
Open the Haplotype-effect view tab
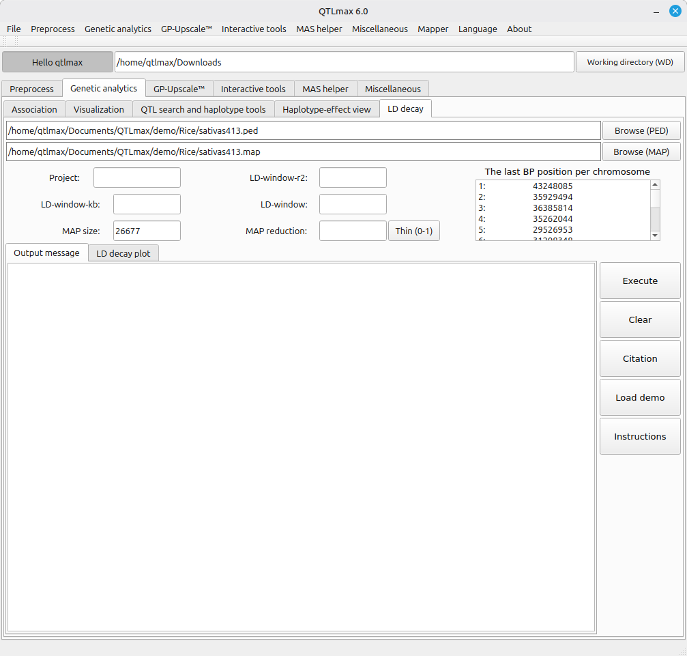tap(326, 109)
